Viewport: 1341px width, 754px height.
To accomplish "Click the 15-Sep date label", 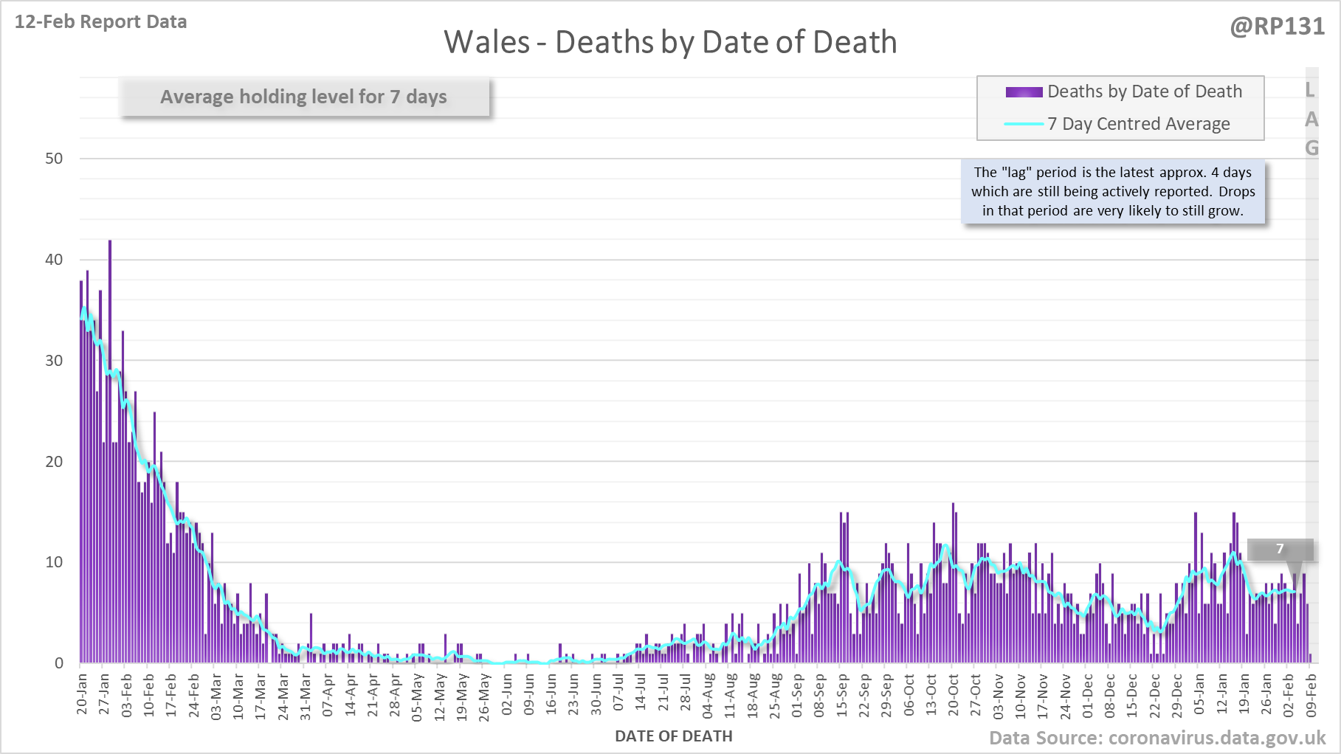I will [x=841, y=694].
